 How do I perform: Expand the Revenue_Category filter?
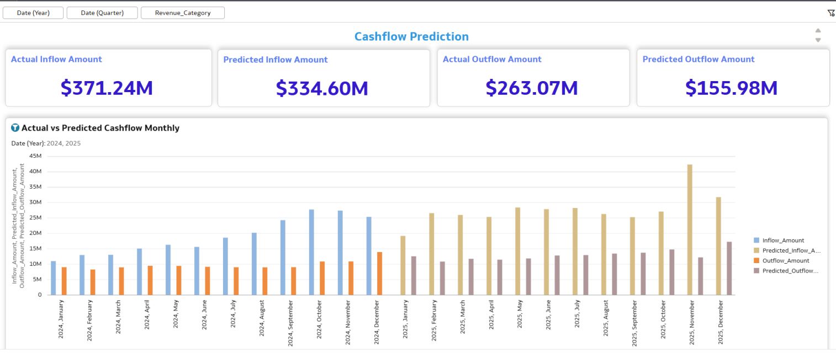[x=183, y=13]
